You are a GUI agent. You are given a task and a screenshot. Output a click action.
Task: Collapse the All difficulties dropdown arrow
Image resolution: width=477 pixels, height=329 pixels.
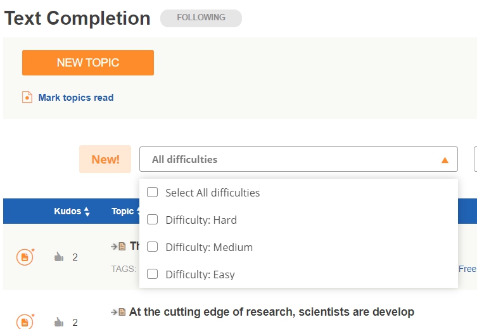point(445,160)
